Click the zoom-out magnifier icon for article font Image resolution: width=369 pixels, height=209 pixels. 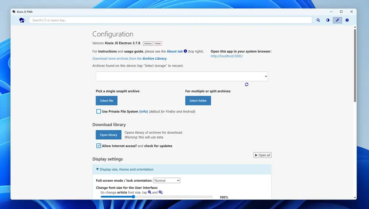point(161,192)
